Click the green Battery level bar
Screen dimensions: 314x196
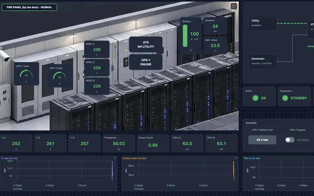185,36
